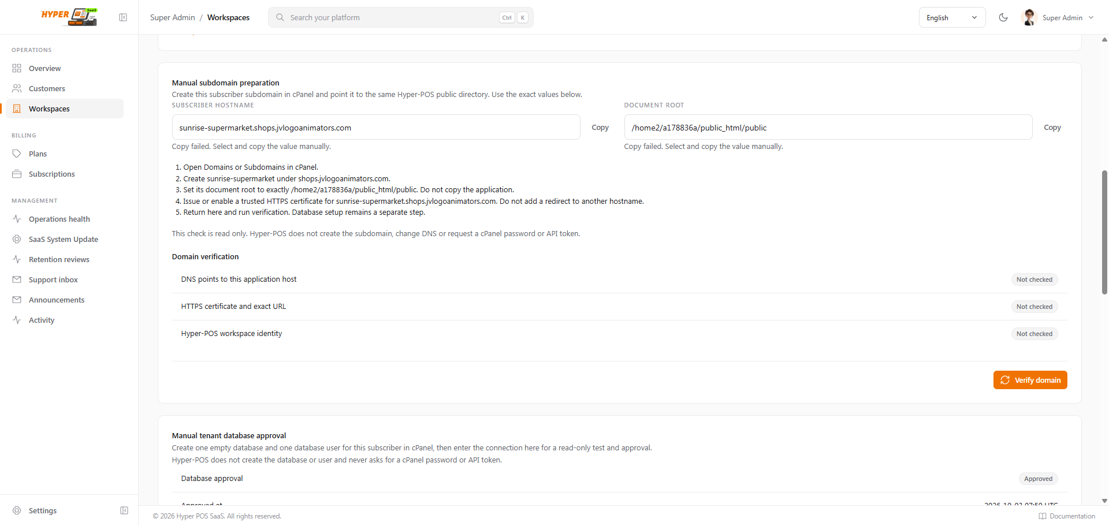1109x526 pixels.
Task: Click Verify domain button
Action: coord(1030,380)
